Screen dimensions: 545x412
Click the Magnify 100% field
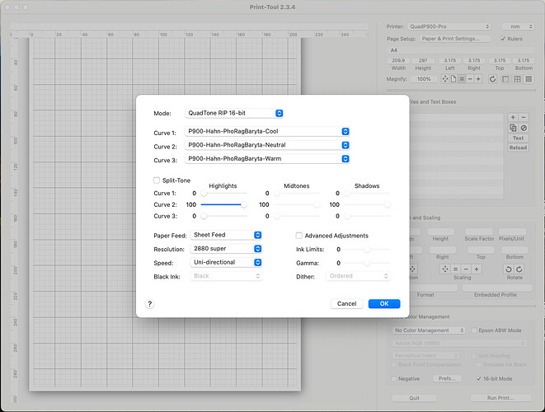coord(423,78)
